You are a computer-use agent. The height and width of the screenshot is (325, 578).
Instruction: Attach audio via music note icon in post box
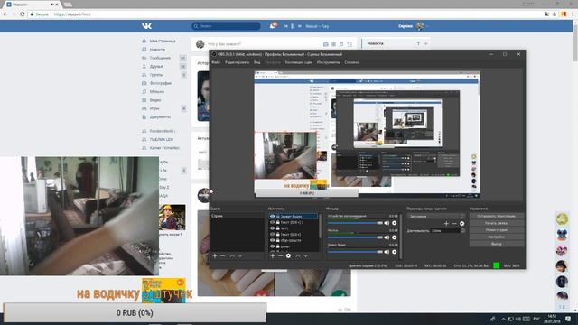point(341,44)
